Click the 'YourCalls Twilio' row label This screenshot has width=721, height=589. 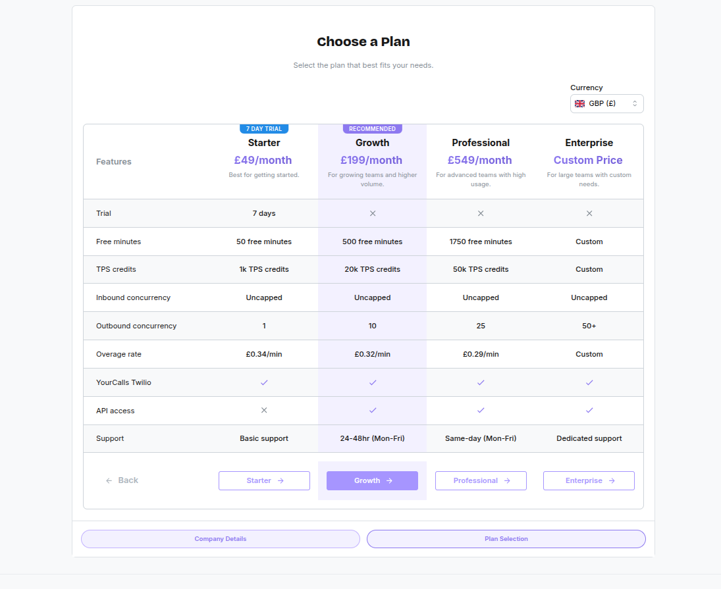(x=124, y=382)
